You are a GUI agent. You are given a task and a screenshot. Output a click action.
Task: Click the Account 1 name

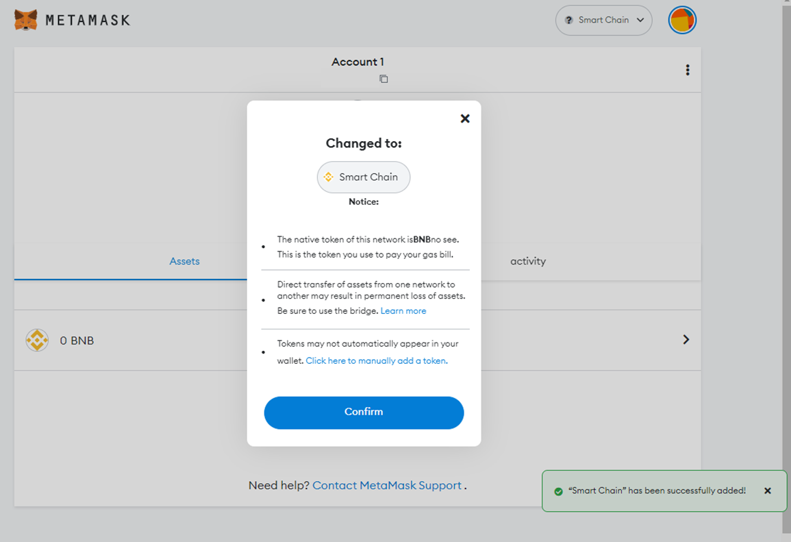(357, 62)
